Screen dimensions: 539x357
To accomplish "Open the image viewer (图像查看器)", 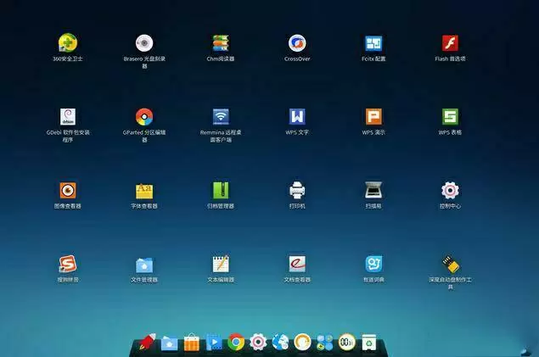I will 68,191.
